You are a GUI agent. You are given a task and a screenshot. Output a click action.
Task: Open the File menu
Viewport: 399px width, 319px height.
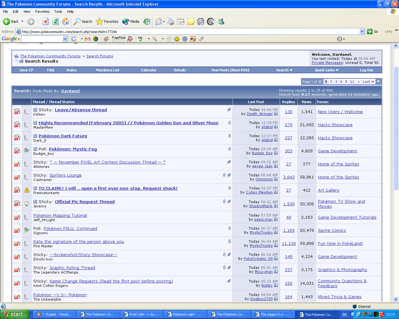(5, 12)
